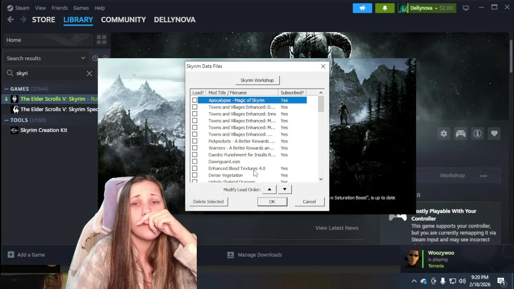The width and height of the screenshot is (514, 289).
Task: Check Apocalypse - Magic of Skyrim load box
Action: coord(195,100)
